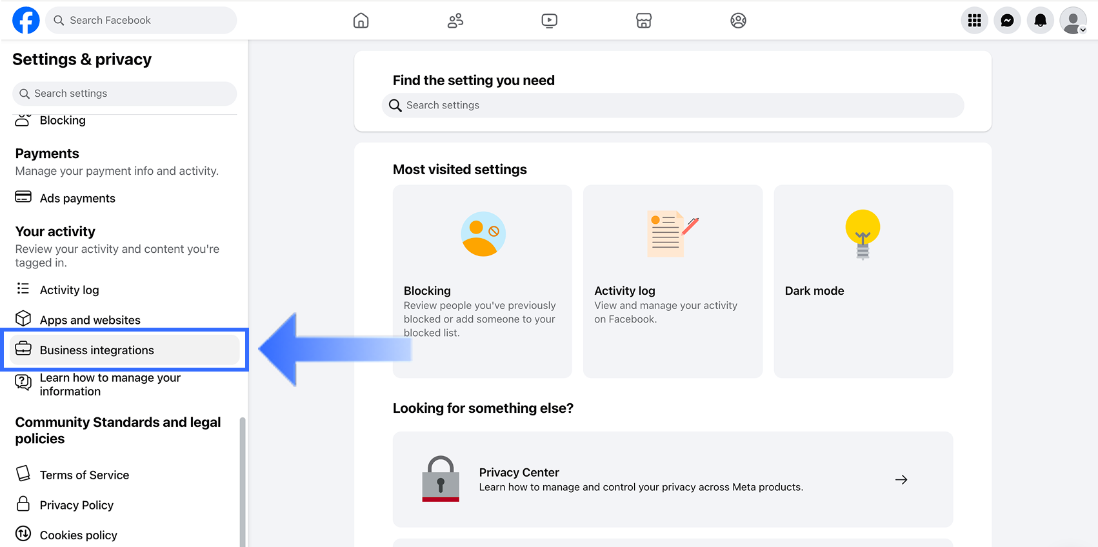The image size is (1098, 547).
Task: Open the Friends icon in top navigation
Action: tap(455, 21)
